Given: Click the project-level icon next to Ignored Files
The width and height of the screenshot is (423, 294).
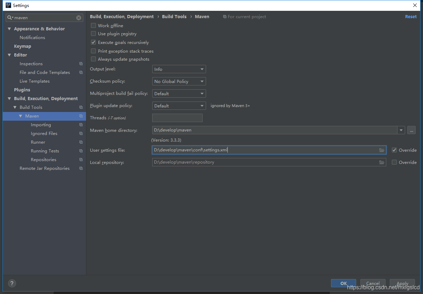Looking at the screenshot, I should click(x=81, y=134).
